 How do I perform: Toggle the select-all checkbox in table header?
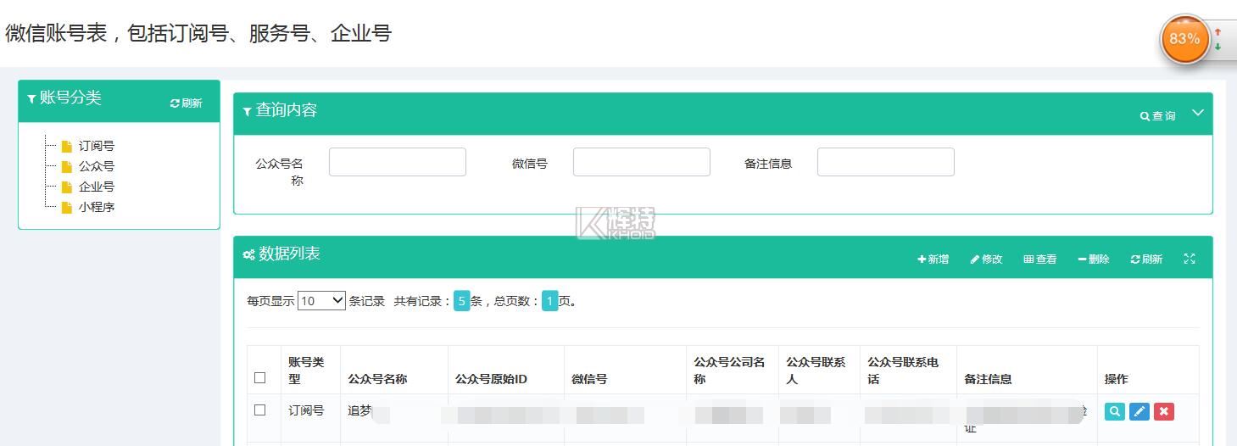(x=260, y=378)
